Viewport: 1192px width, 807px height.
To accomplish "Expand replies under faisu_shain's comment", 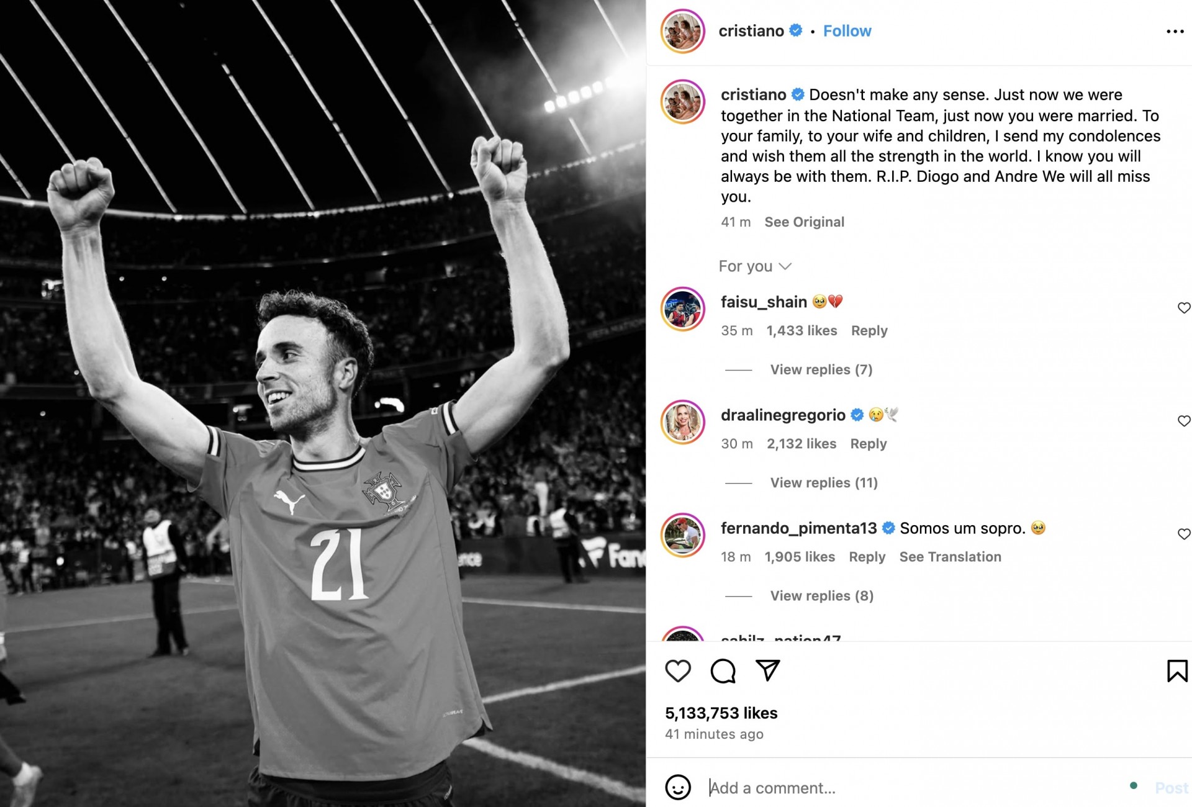I will [x=820, y=369].
